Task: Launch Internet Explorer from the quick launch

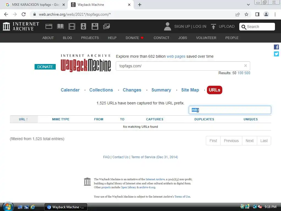Action: click(33, 207)
